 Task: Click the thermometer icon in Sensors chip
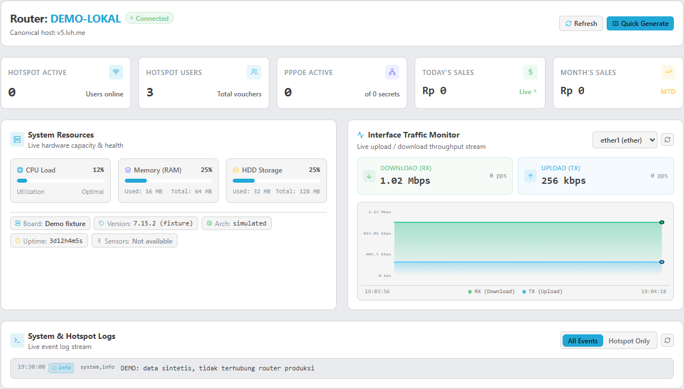click(x=99, y=241)
